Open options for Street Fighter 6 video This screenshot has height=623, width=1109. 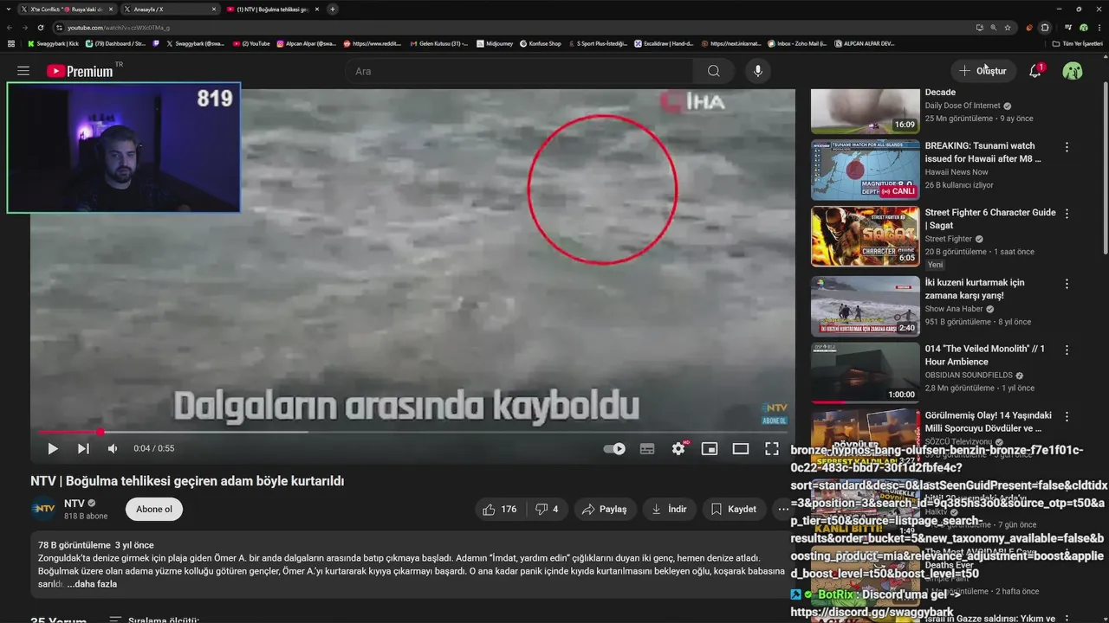[x=1067, y=214]
